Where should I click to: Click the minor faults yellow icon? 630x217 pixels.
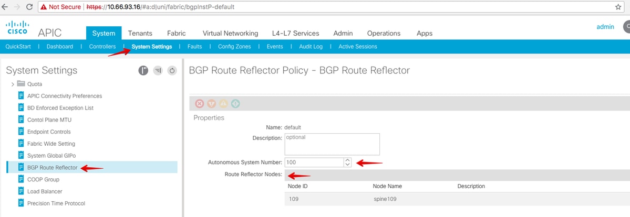[223, 103]
